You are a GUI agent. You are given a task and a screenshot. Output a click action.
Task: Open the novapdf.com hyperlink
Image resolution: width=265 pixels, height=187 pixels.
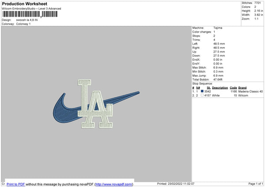click(114, 184)
